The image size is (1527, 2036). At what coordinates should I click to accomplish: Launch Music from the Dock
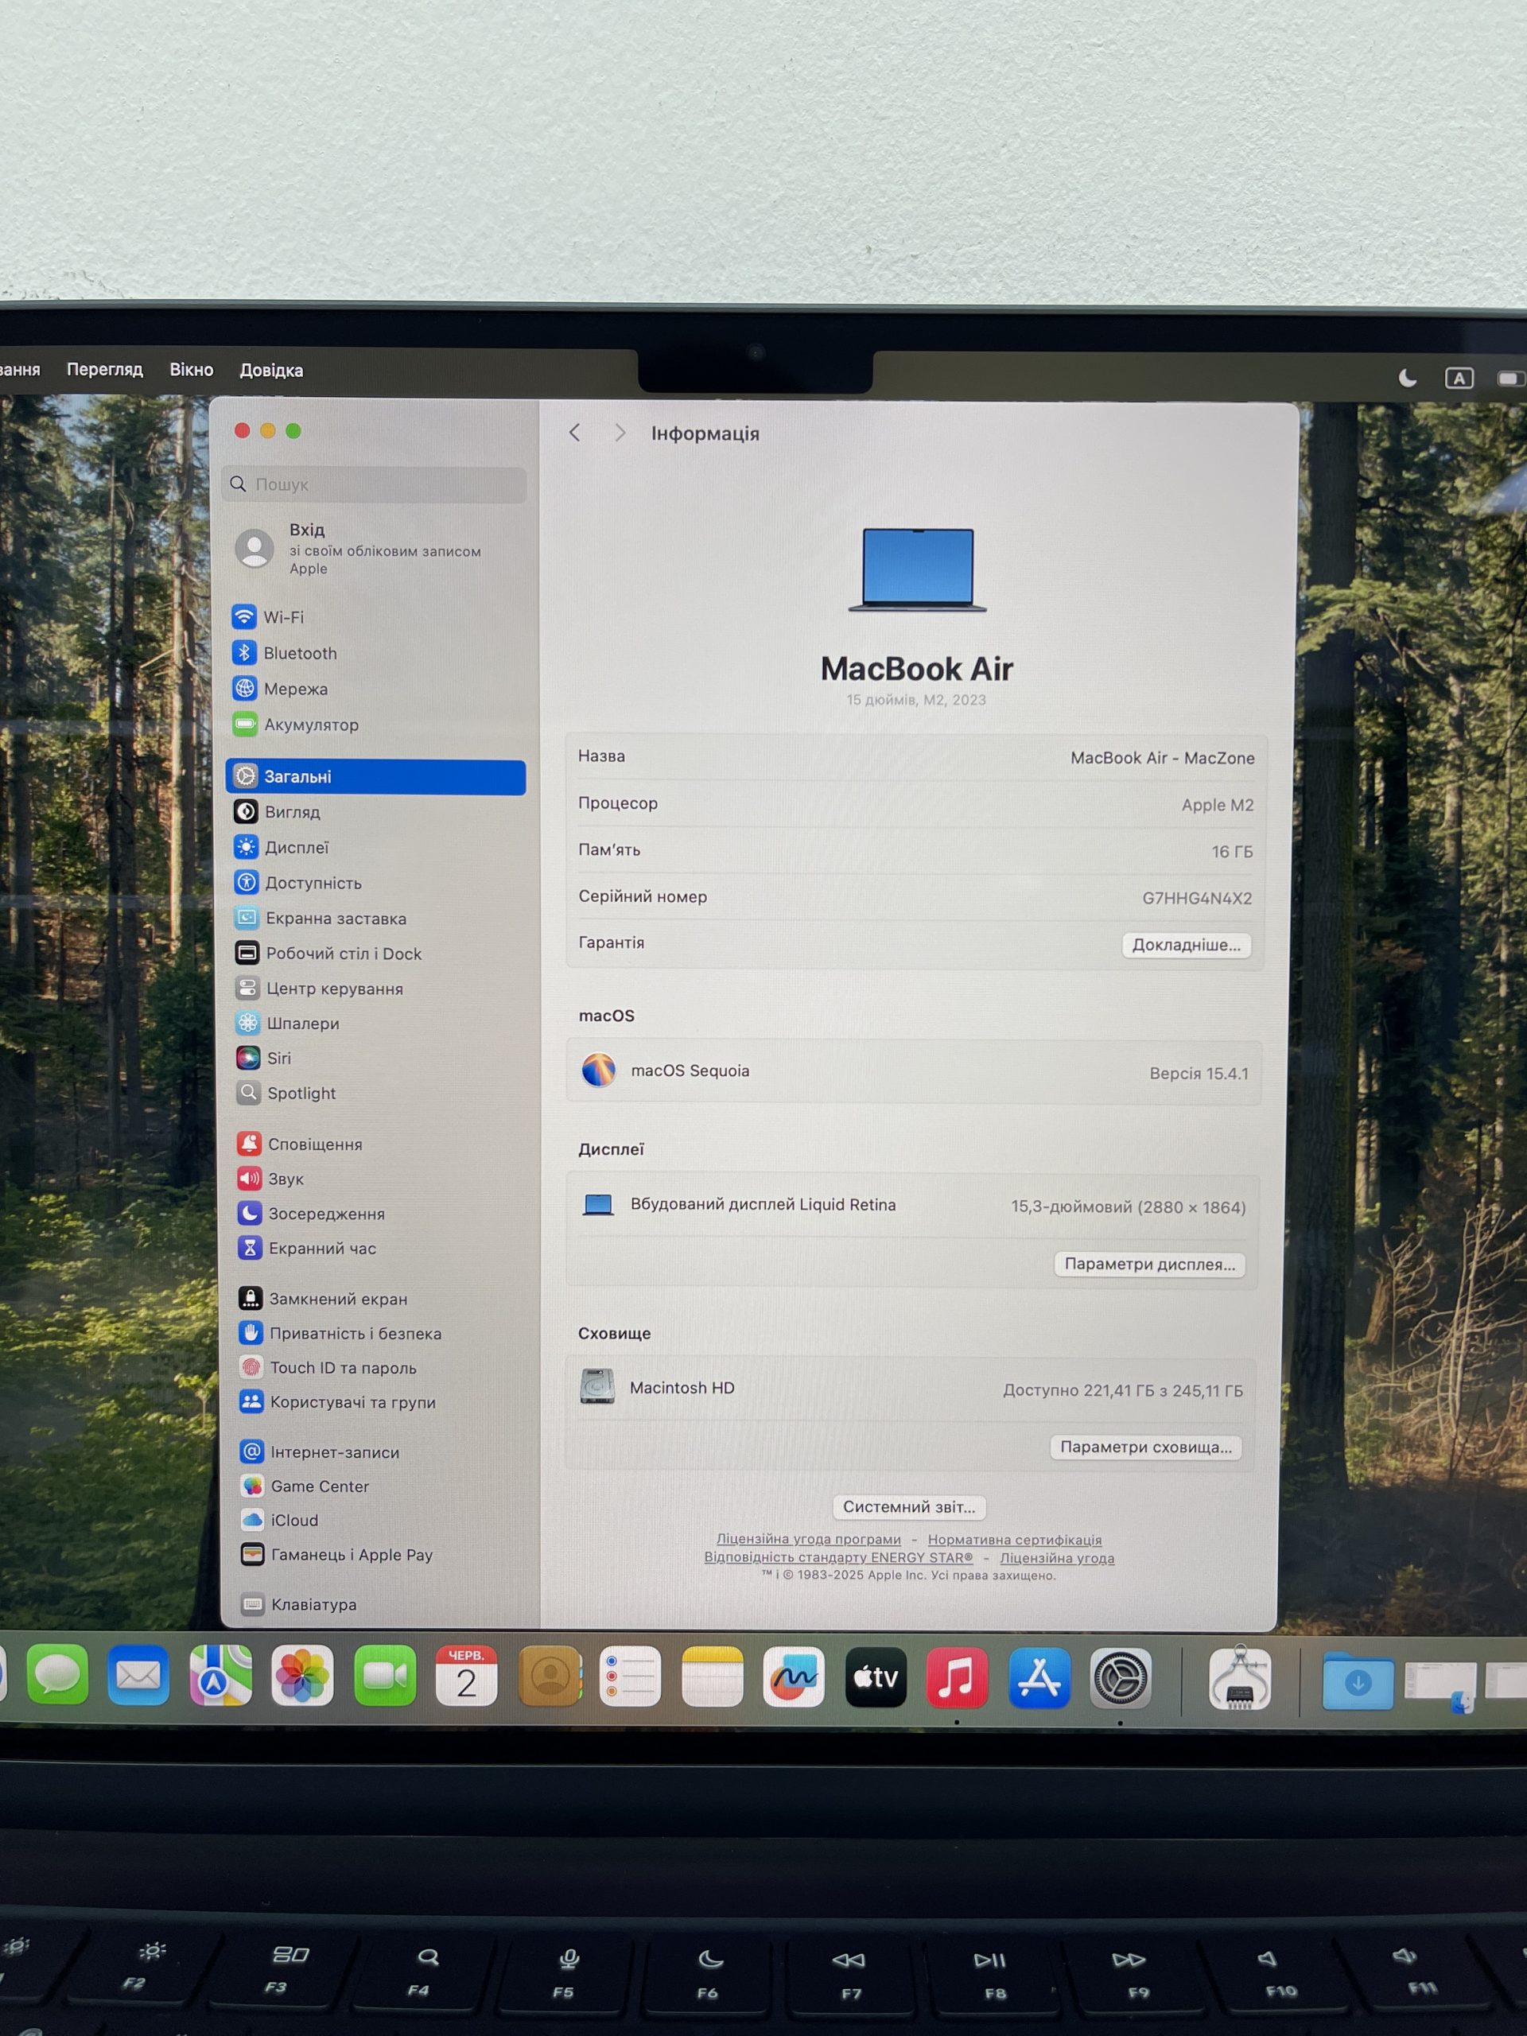tap(958, 1679)
